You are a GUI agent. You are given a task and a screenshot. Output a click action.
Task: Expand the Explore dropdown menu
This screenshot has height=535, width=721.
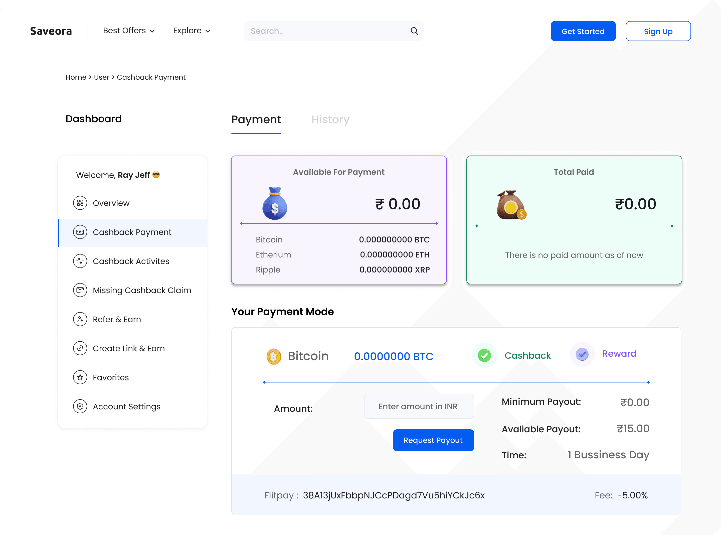pos(192,31)
